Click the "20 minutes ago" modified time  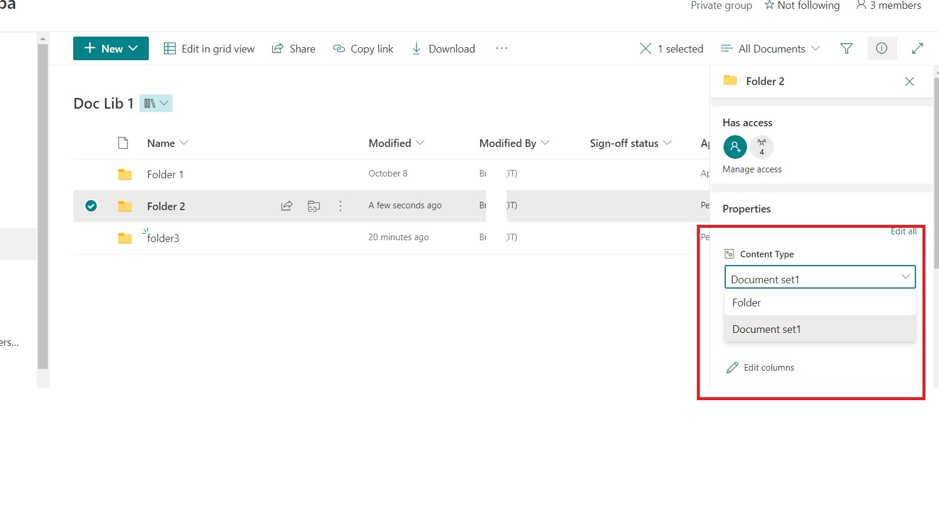tap(399, 237)
